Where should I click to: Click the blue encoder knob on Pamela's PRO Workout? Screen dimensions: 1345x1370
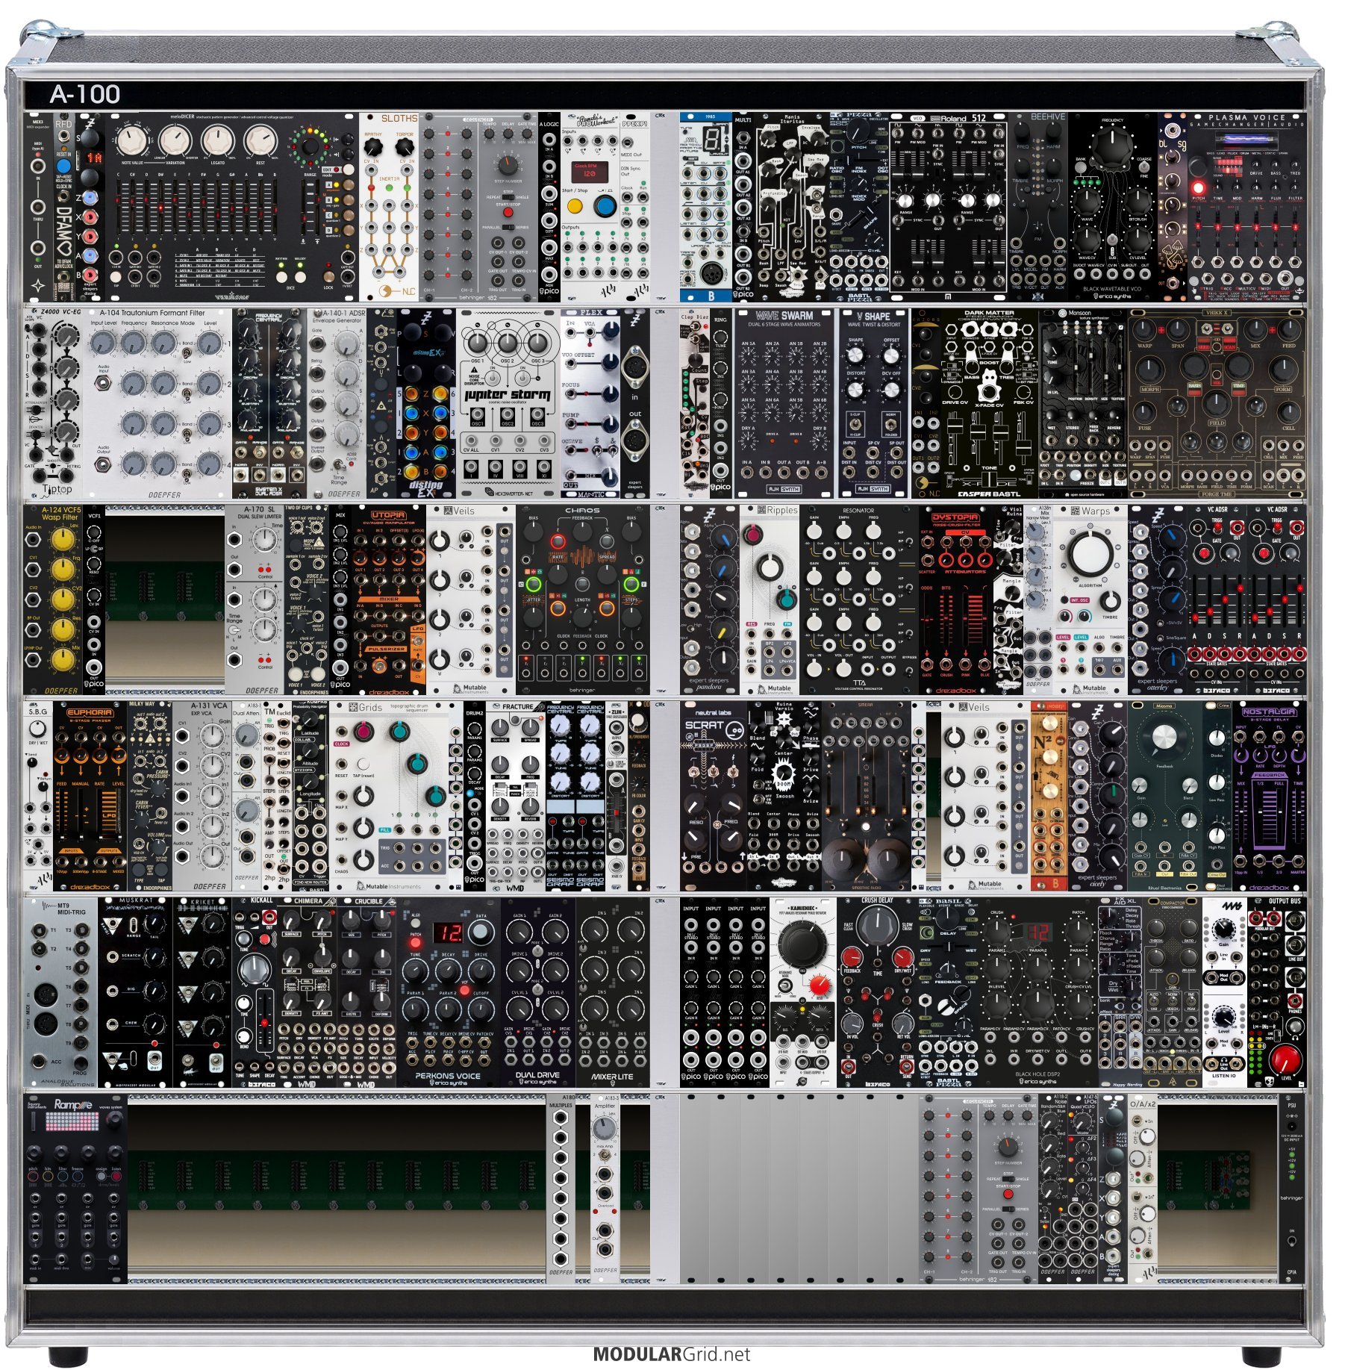coord(605,205)
